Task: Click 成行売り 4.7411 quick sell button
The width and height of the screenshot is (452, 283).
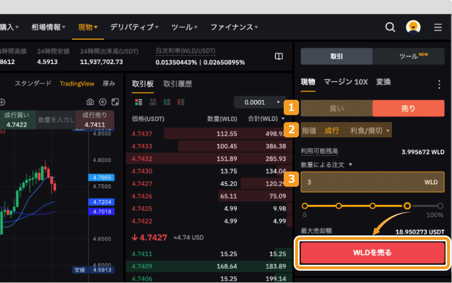Action: tap(95, 120)
